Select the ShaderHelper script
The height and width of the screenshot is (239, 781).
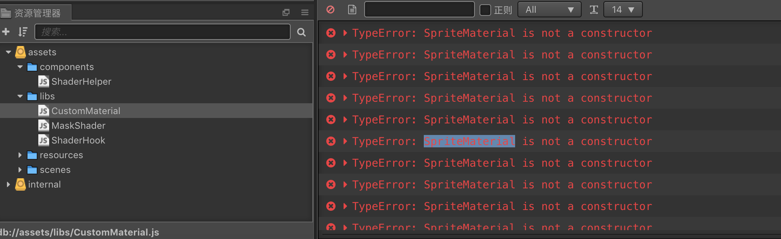[81, 82]
